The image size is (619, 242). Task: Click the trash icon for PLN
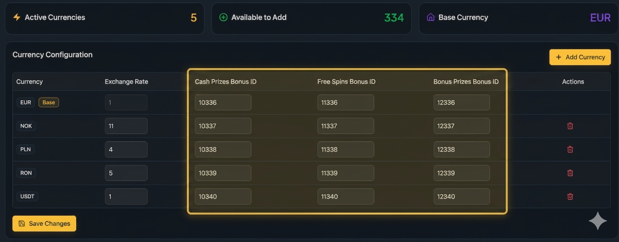point(570,149)
